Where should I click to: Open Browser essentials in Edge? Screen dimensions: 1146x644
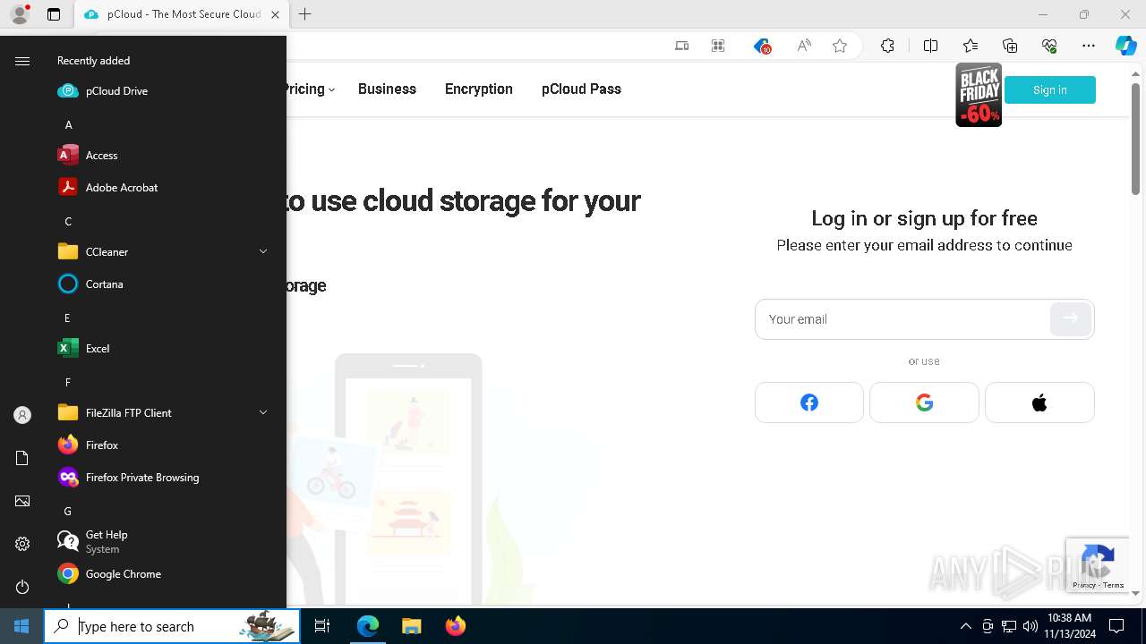[1049, 46]
